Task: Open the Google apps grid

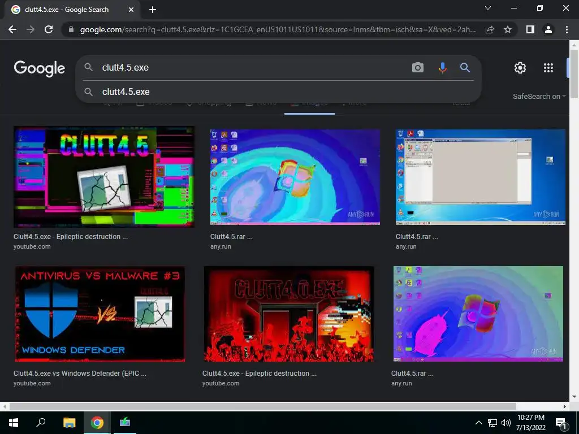Action: point(548,68)
